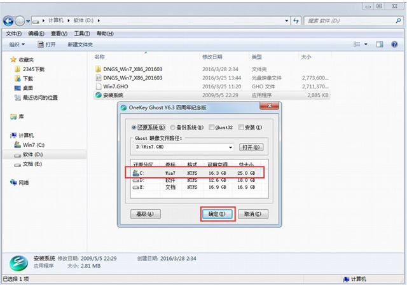Click the computer icon in address bar
Screen dimensions: 407x286
[x=36, y=21]
